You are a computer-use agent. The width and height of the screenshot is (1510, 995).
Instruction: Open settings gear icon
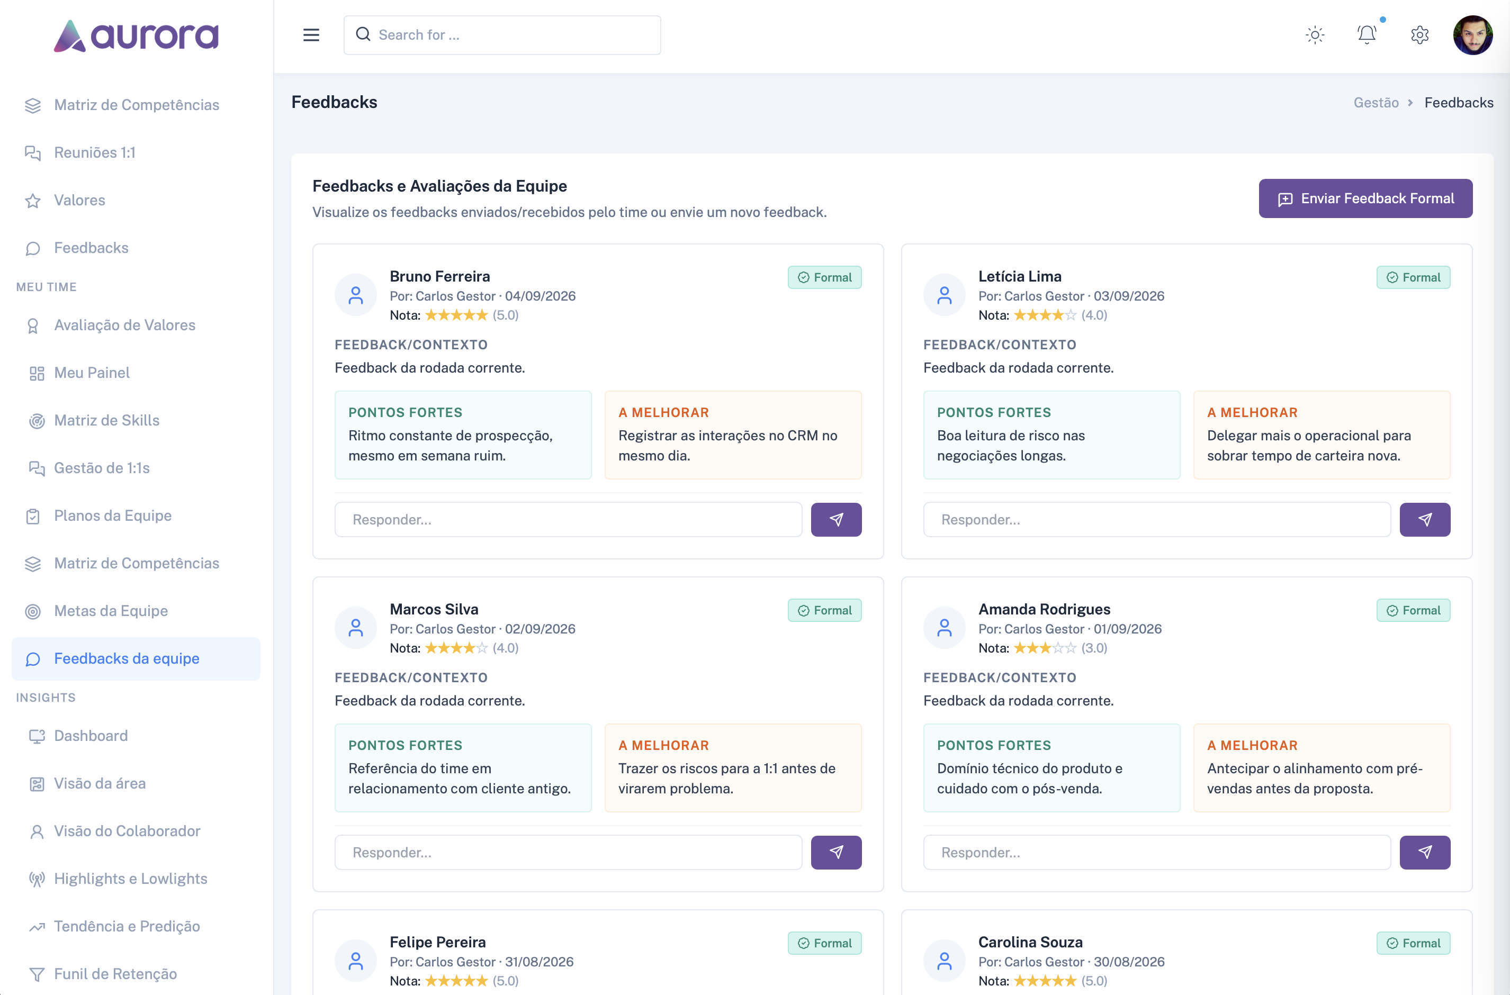pyautogui.click(x=1420, y=35)
